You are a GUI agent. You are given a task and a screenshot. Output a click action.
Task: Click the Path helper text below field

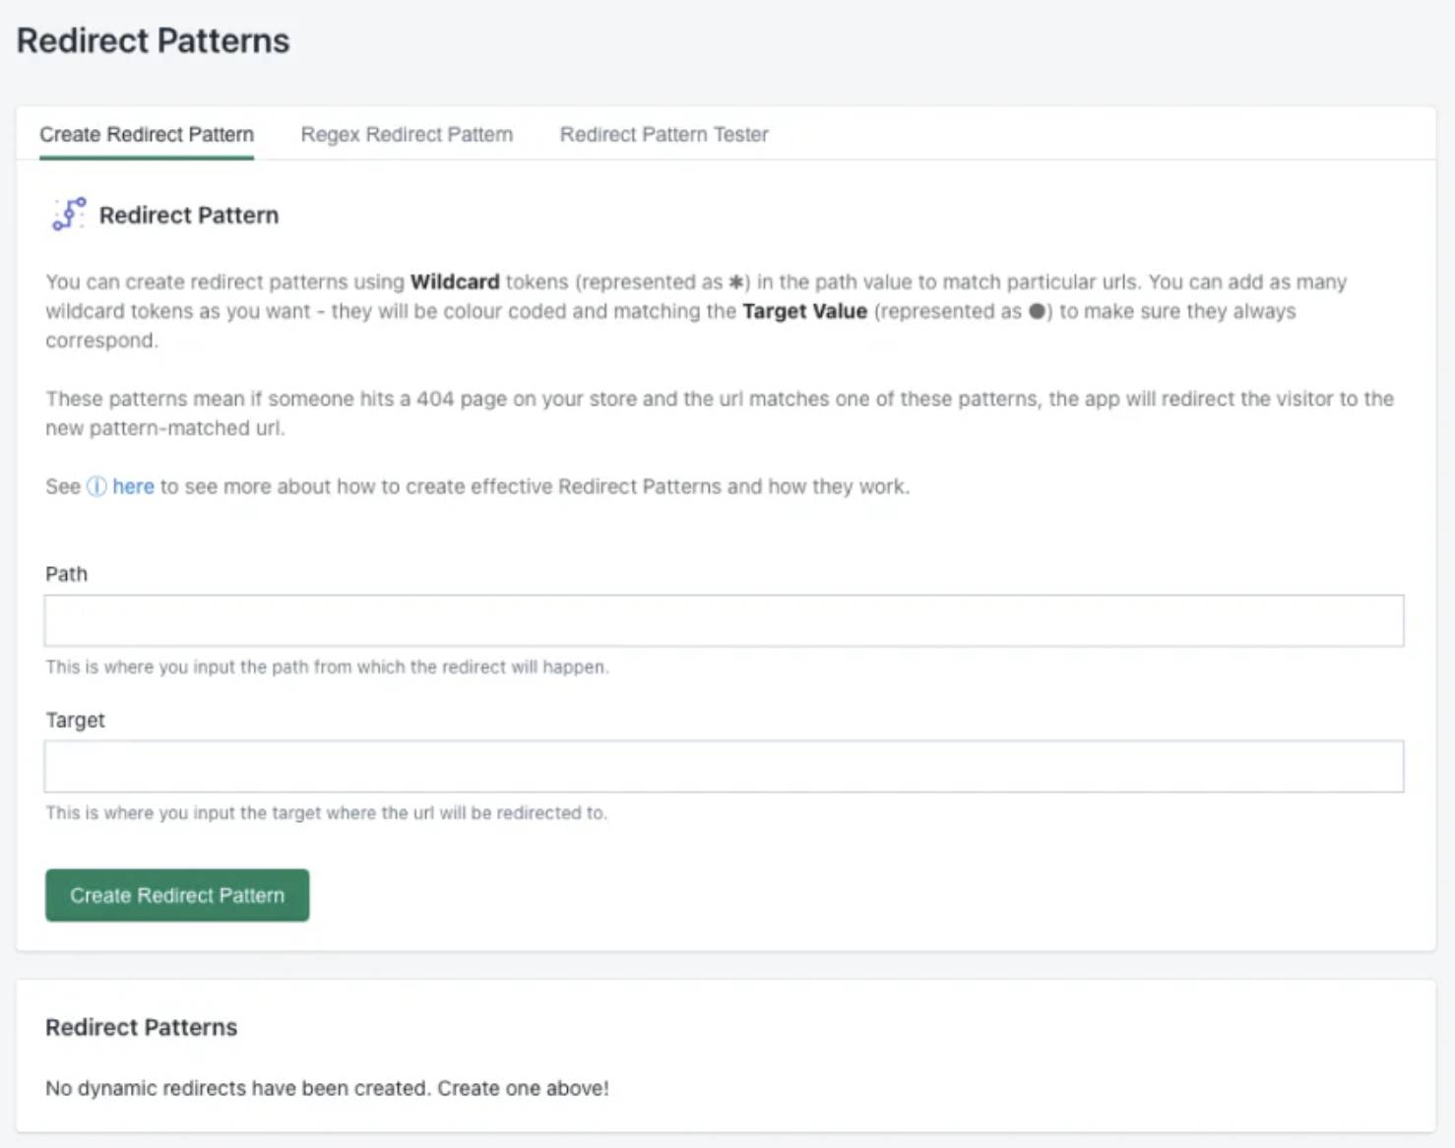[x=327, y=667]
